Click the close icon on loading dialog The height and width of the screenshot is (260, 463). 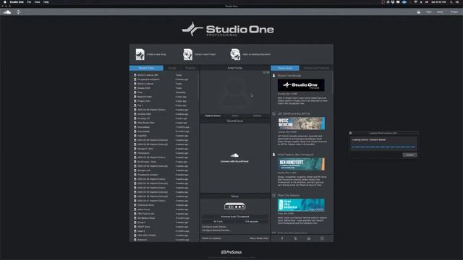coord(350,133)
